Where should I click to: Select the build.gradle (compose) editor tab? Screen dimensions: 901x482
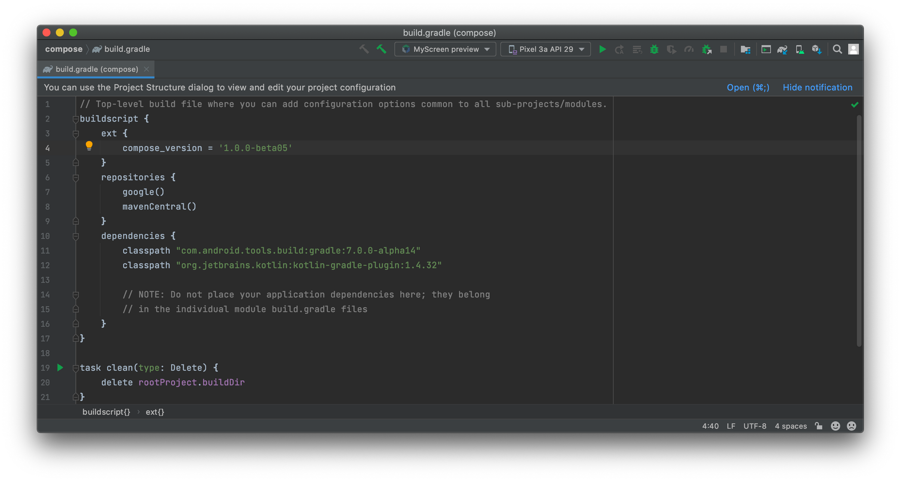[x=96, y=69]
